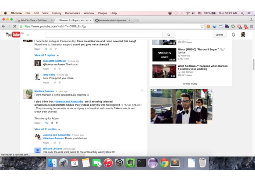This screenshot has height=181, width=255.
Task: Open Spotlight search icon
Action: pos(242,13)
